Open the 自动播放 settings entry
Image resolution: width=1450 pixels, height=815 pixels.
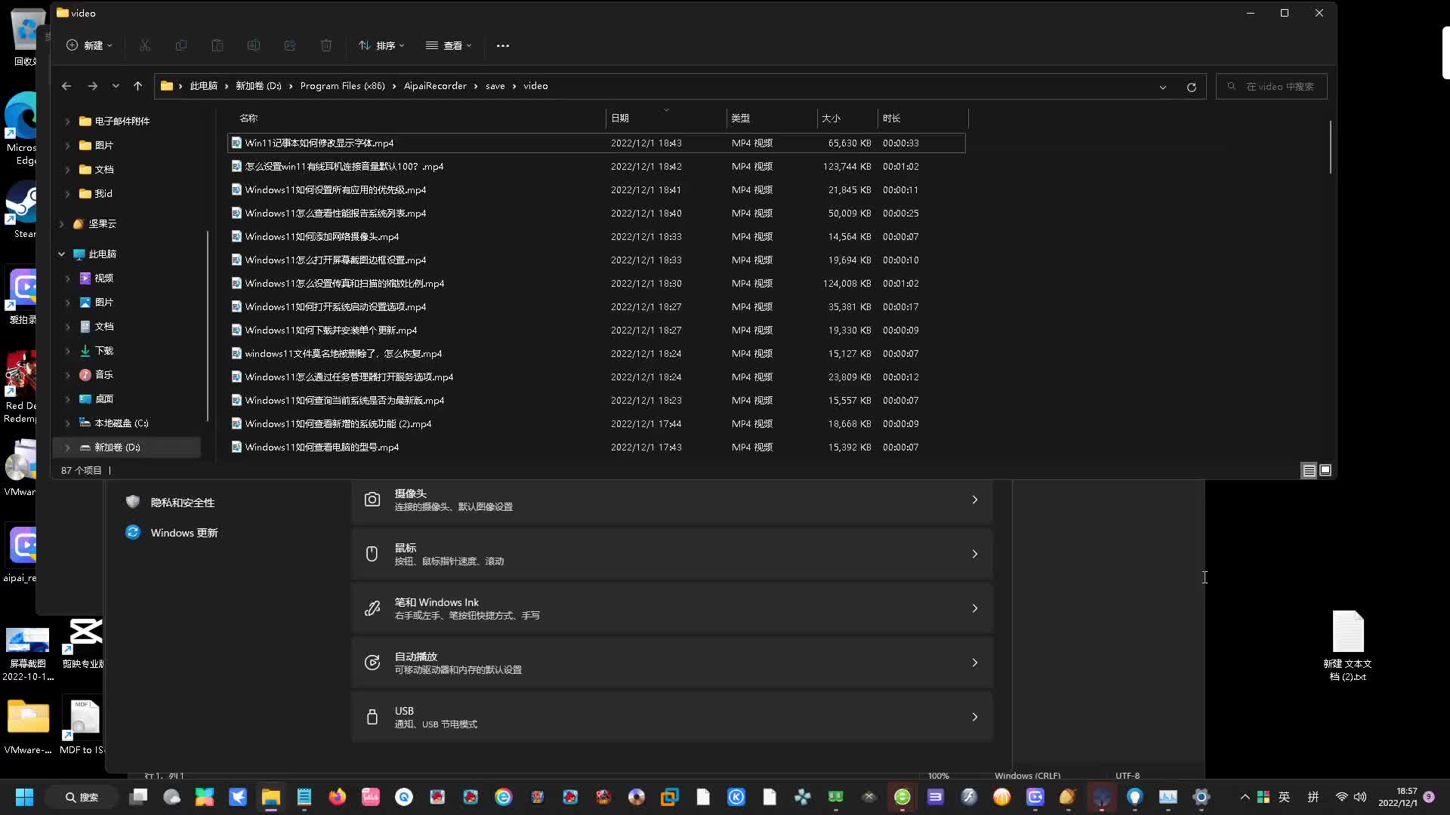coord(671,663)
